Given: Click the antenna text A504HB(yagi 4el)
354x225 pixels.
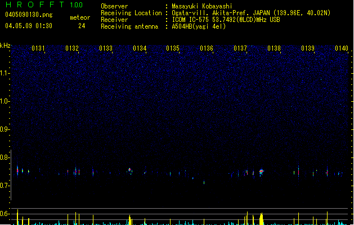Looking at the screenshot, I should point(199,26).
